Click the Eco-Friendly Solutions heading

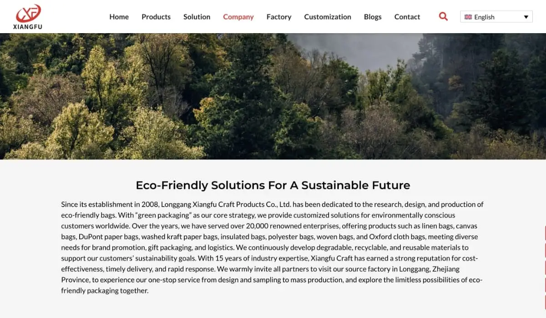273,185
